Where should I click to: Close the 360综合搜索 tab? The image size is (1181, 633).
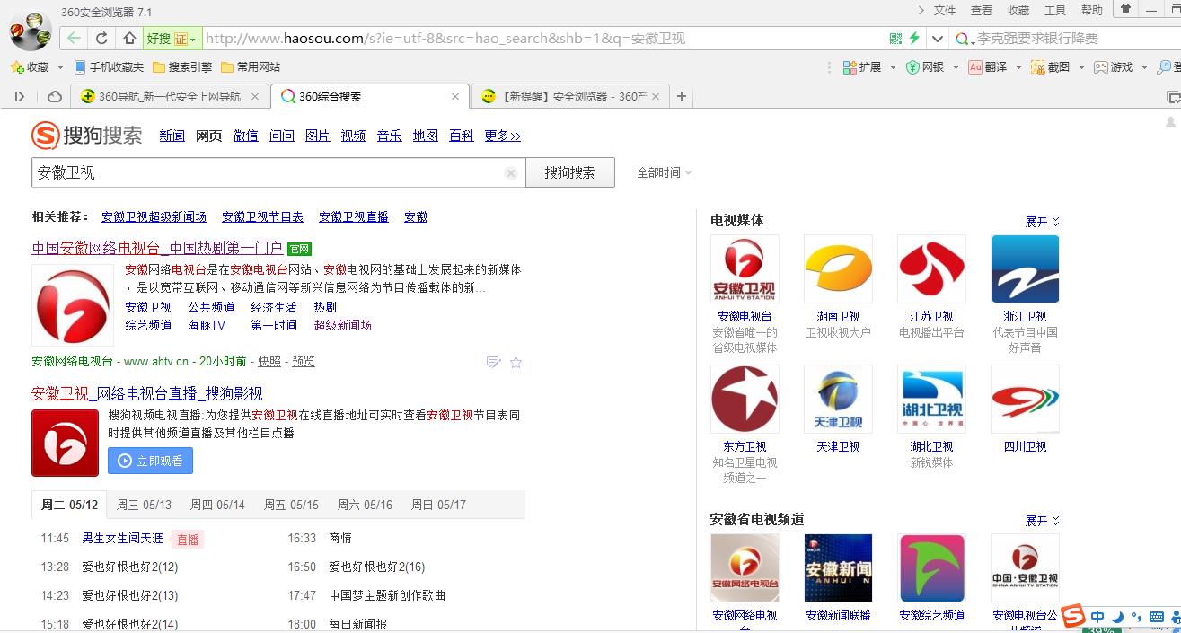(455, 97)
